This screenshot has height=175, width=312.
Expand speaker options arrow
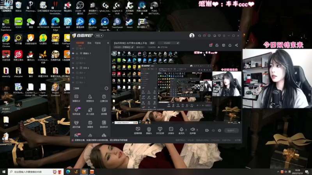[197, 130]
